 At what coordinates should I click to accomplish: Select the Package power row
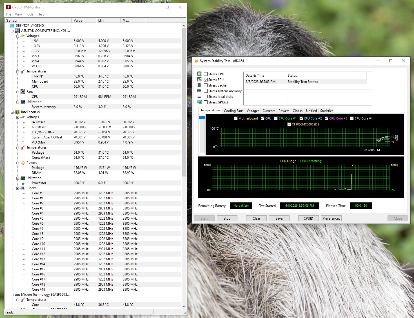click(106, 168)
